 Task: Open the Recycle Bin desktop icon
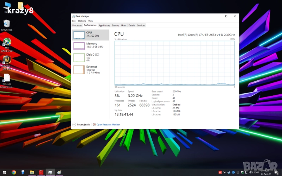click(6, 24)
